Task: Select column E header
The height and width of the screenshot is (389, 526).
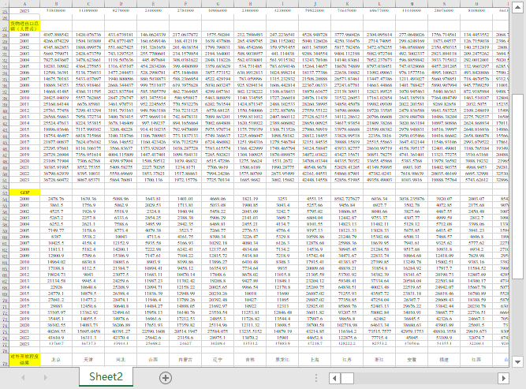Action: click(153, 4)
